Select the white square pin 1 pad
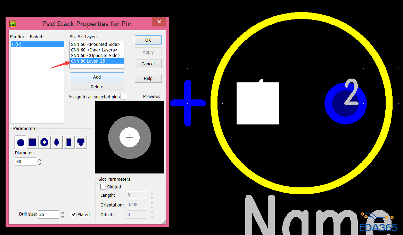This screenshot has width=403, height=235. [x=257, y=103]
